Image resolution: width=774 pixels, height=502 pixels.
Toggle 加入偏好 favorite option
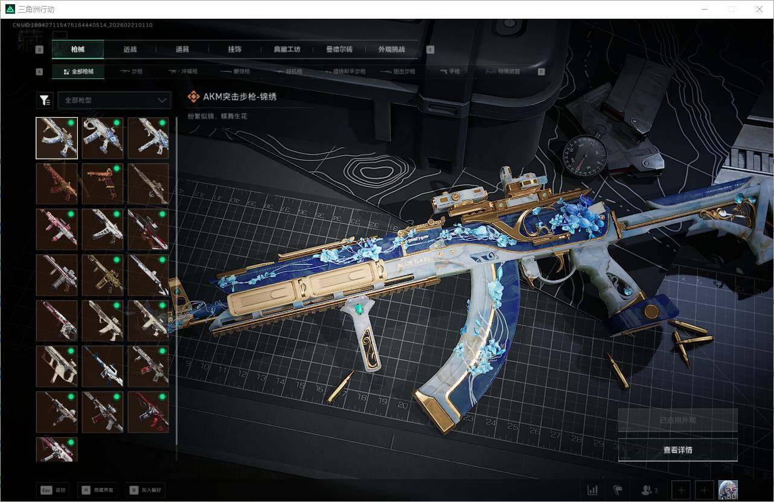145,490
